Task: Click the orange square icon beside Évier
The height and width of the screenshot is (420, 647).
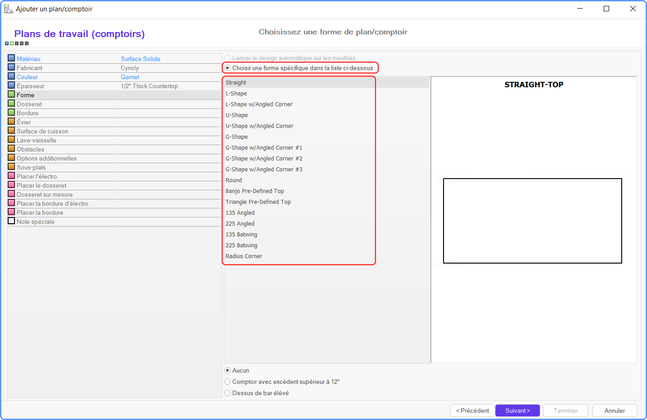Action: pos(11,122)
